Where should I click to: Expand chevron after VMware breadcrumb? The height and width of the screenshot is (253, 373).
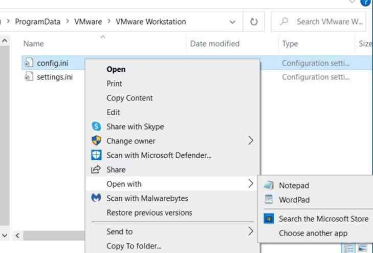pyautogui.click(x=109, y=22)
